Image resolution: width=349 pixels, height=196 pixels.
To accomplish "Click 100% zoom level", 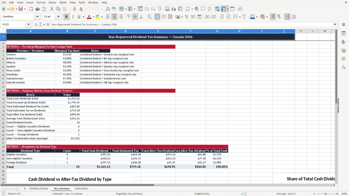I will click(344, 194).
